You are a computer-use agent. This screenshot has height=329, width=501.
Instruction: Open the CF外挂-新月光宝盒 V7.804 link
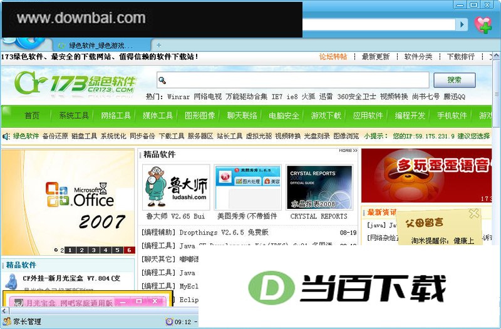pos(71,278)
